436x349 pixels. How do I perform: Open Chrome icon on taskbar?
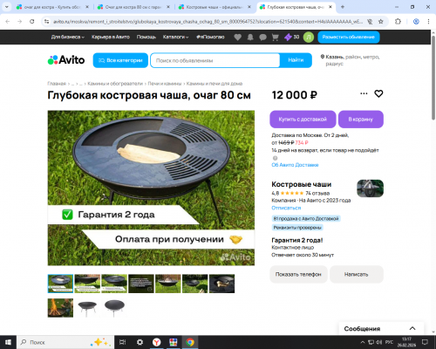coord(190,342)
